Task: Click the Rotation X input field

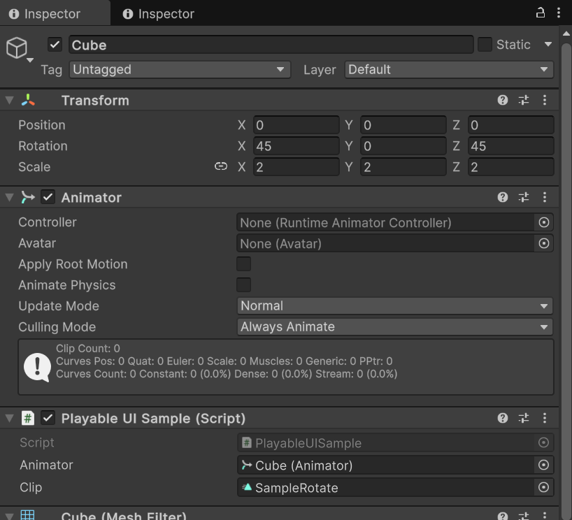Action: (296, 146)
